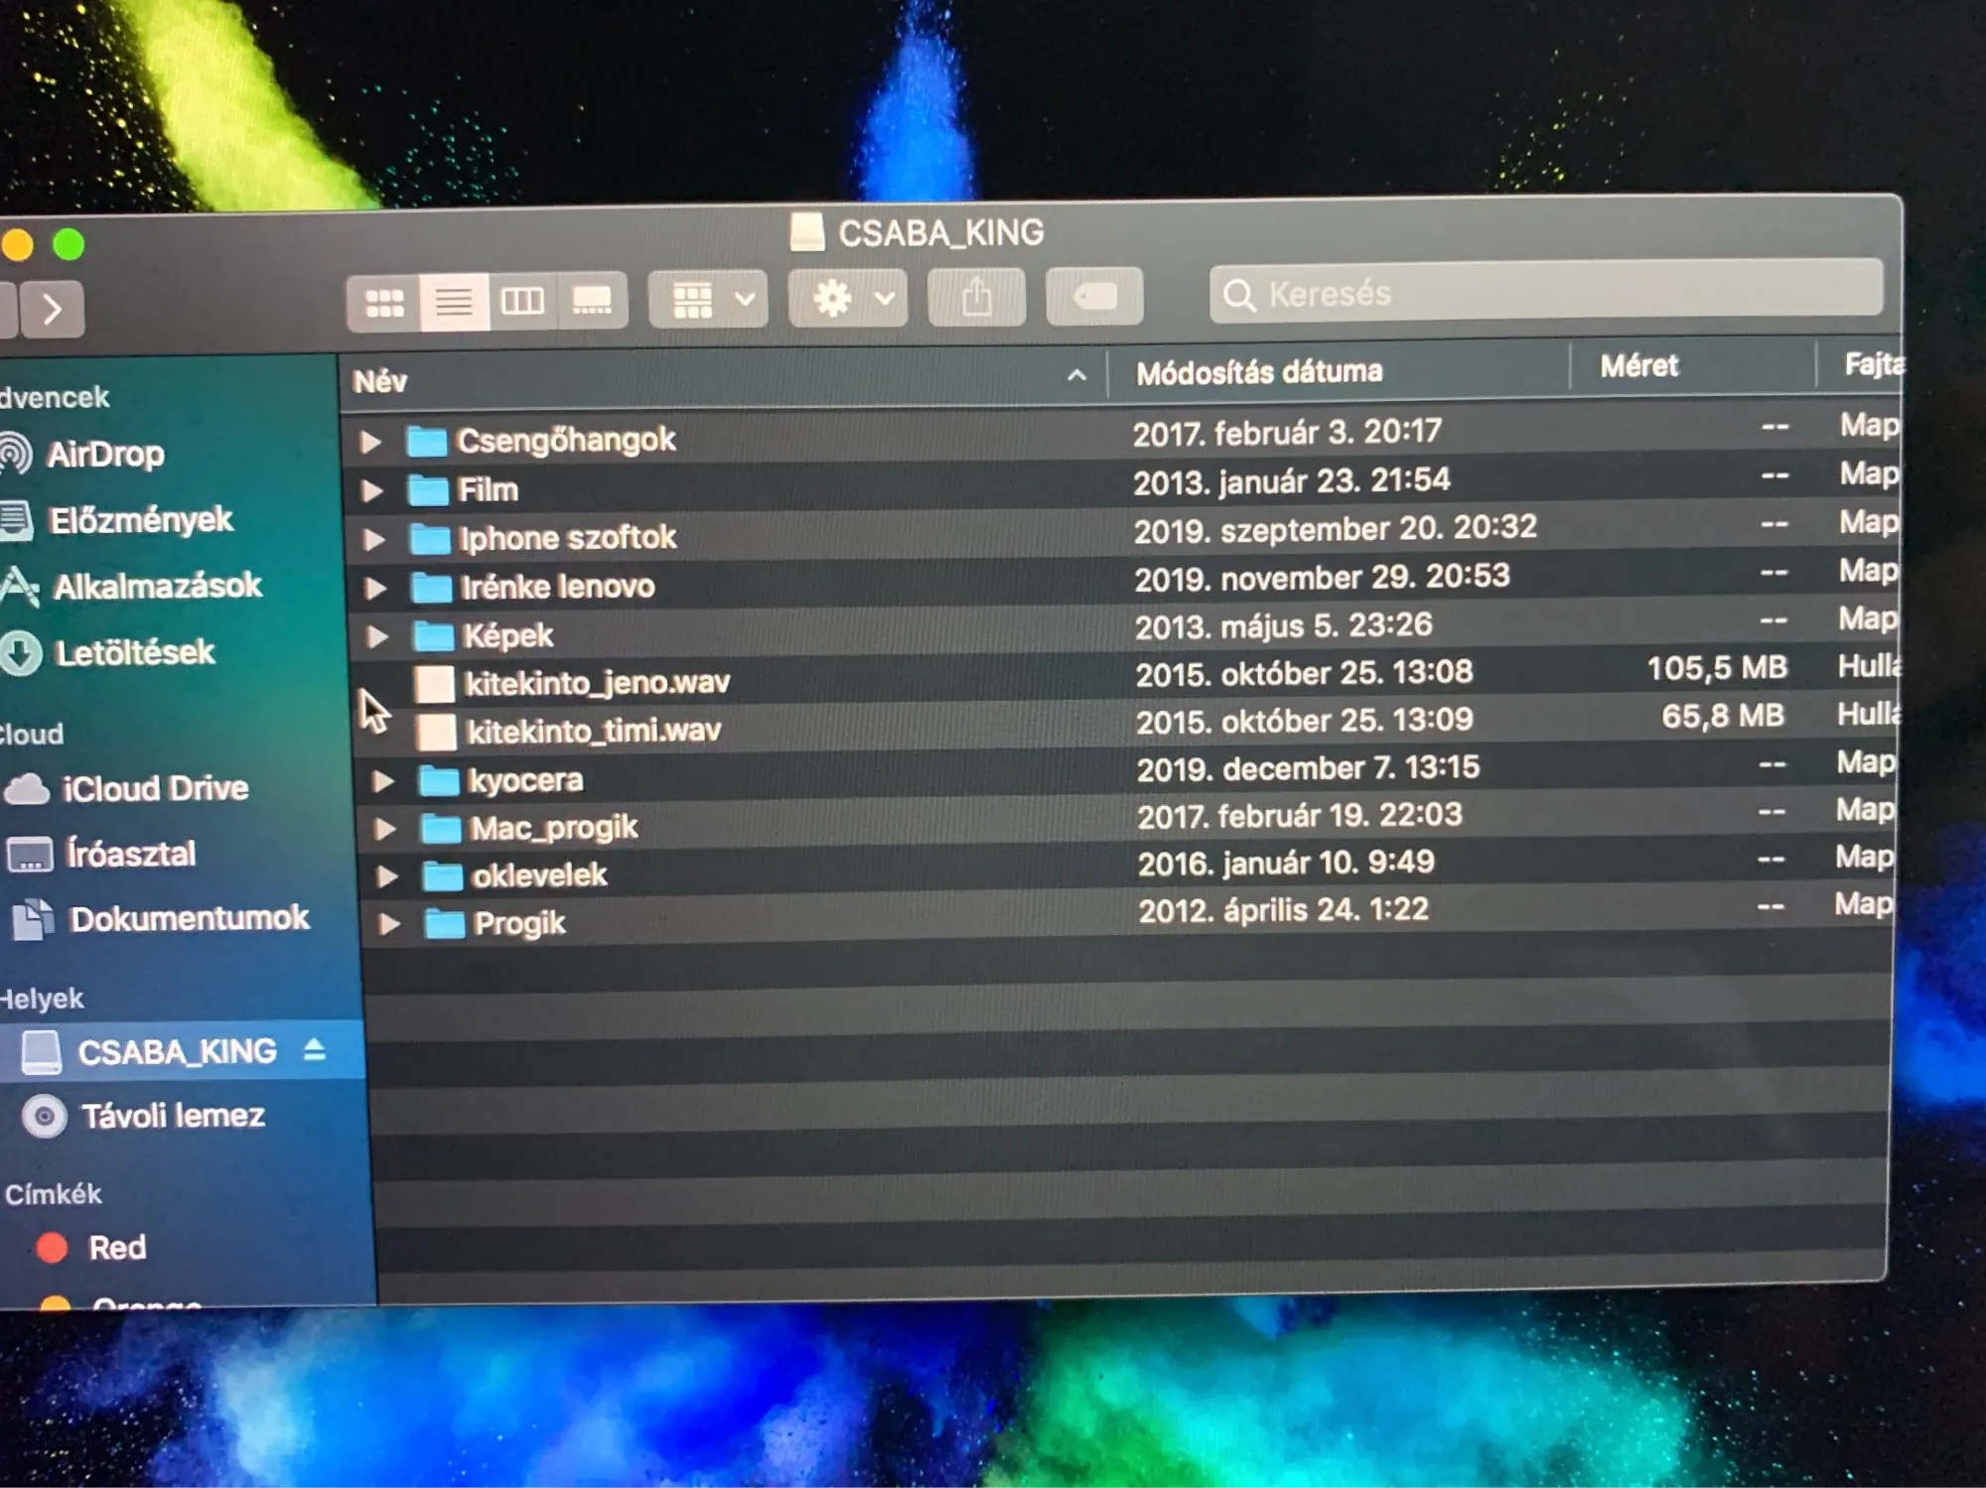Image resolution: width=1986 pixels, height=1488 pixels.
Task: Open the group-by arrangement dropdown
Action: point(709,299)
